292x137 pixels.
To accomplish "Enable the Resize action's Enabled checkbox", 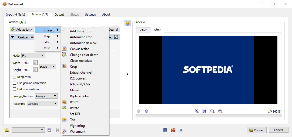I will pos(116,37).
